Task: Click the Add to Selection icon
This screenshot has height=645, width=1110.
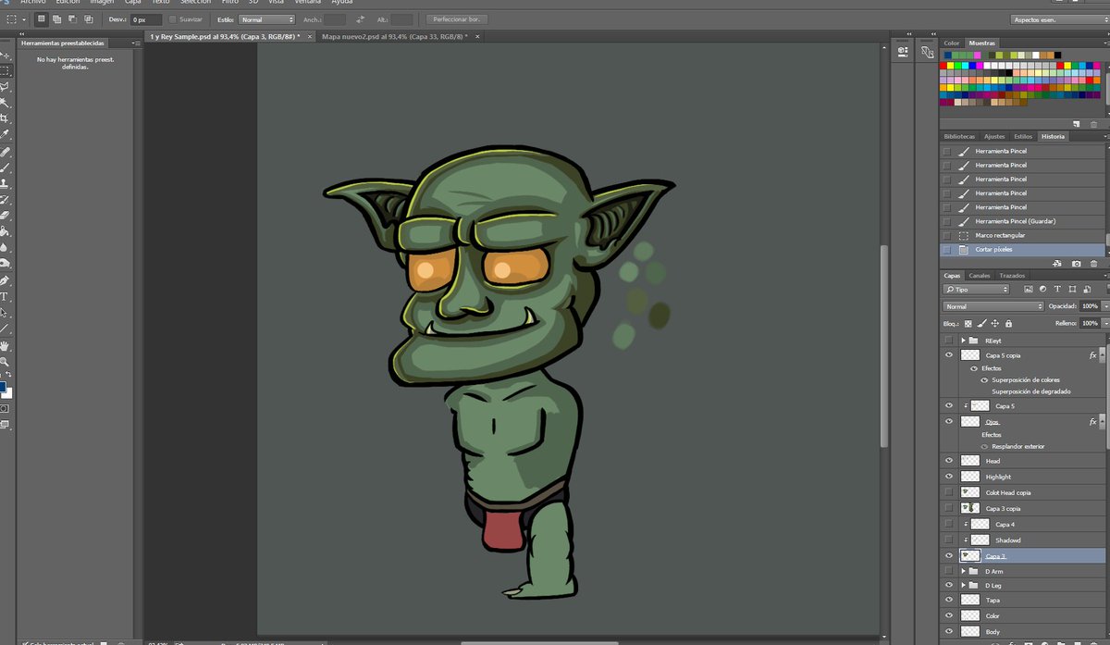Action: (x=57, y=19)
